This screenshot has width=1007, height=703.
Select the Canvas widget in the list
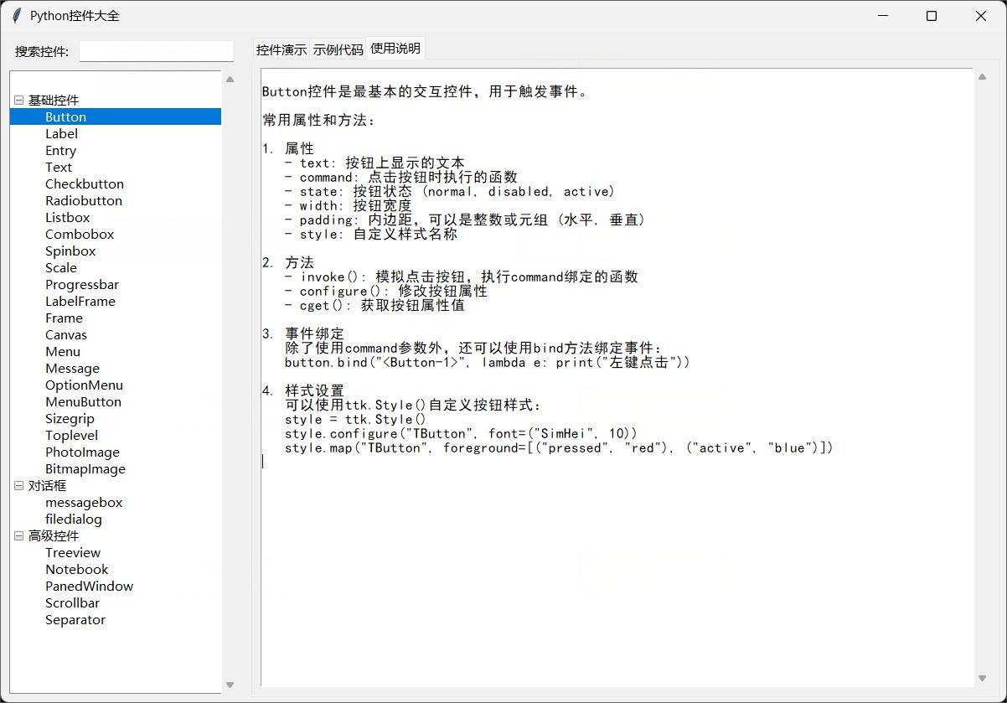tap(65, 334)
